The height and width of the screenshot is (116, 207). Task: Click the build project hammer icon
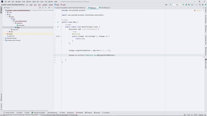(x=170, y=5)
